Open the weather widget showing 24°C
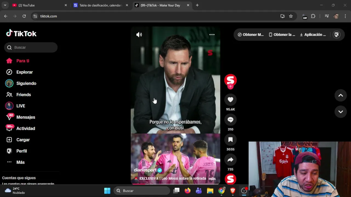The width and height of the screenshot is (351, 197). tap(15, 191)
